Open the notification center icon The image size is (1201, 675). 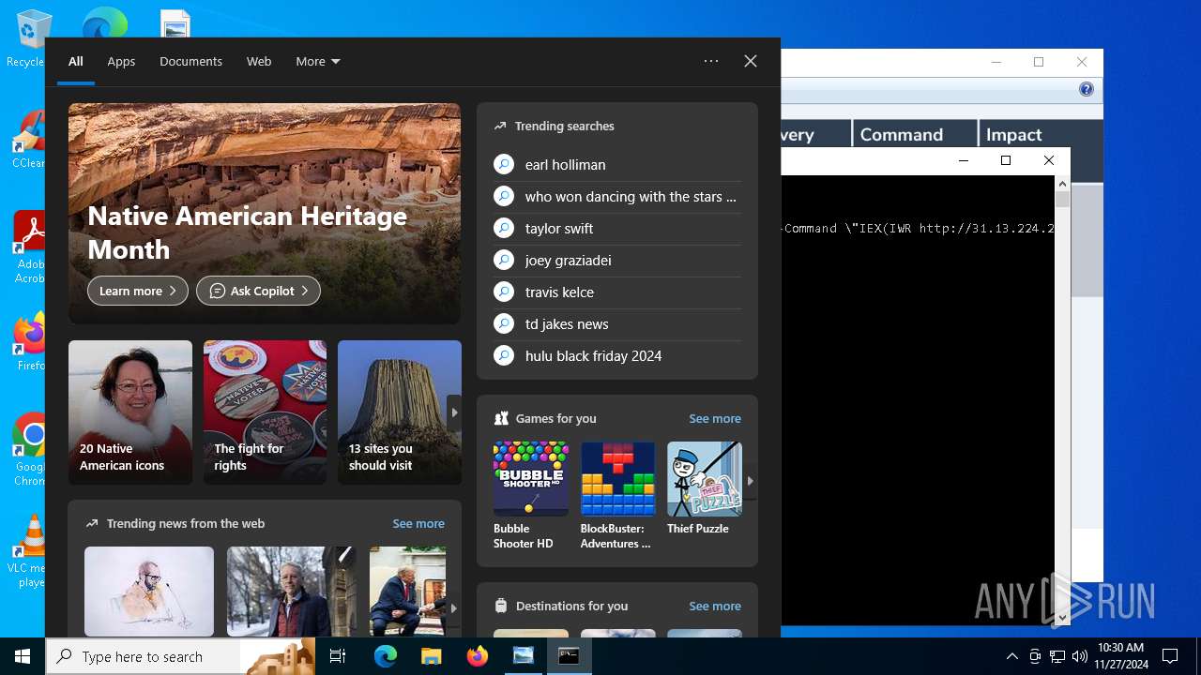point(1170,656)
